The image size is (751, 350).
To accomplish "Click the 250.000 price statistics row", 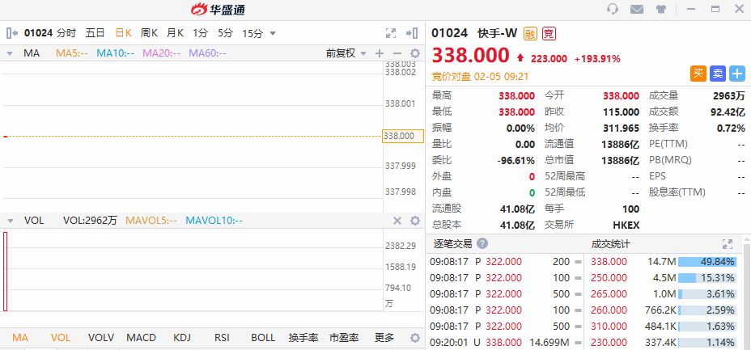I will click(x=663, y=278).
